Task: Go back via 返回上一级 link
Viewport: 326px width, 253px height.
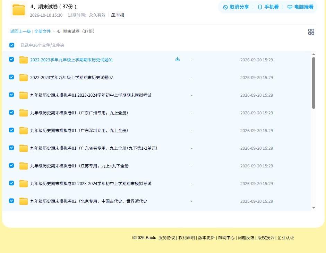Action: 20,32
